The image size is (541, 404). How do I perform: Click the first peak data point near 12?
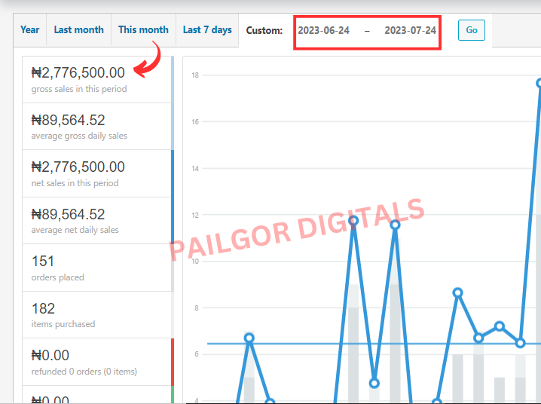pyautogui.click(x=353, y=221)
